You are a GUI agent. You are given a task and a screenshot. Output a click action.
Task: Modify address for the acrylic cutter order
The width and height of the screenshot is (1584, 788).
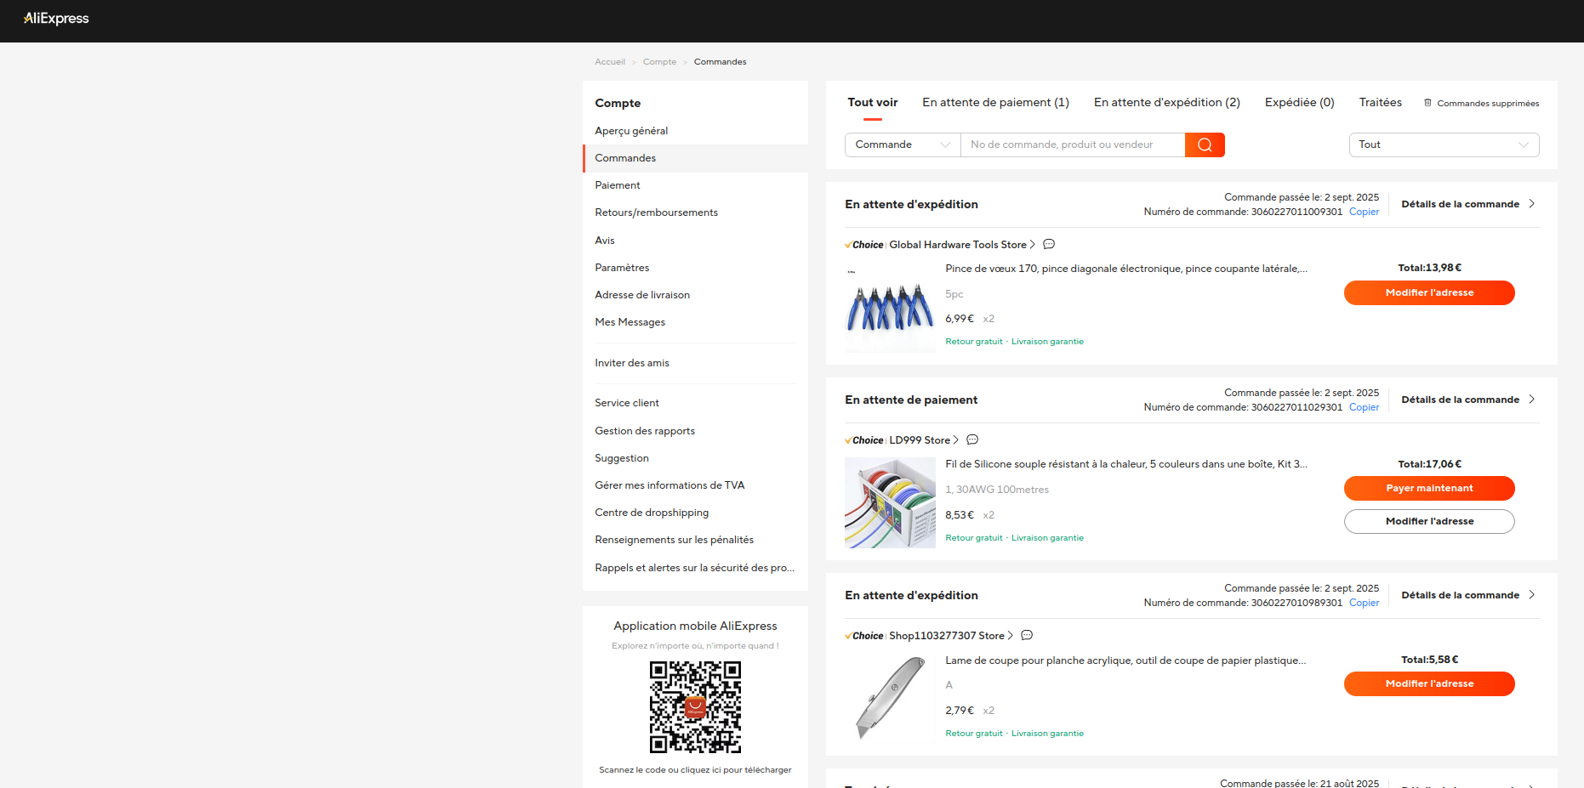coord(1429,683)
